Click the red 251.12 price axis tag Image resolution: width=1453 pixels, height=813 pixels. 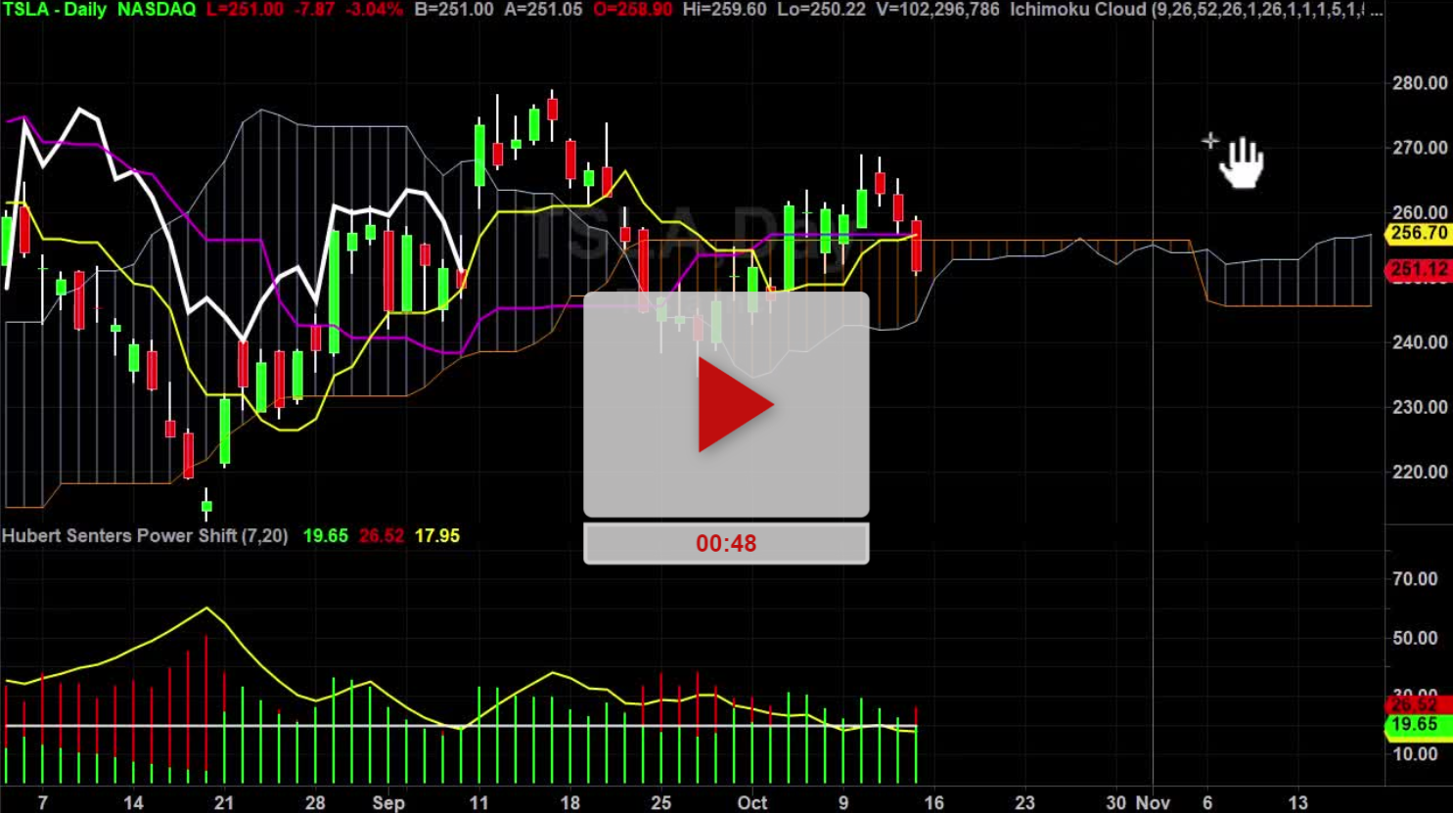point(1419,270)
